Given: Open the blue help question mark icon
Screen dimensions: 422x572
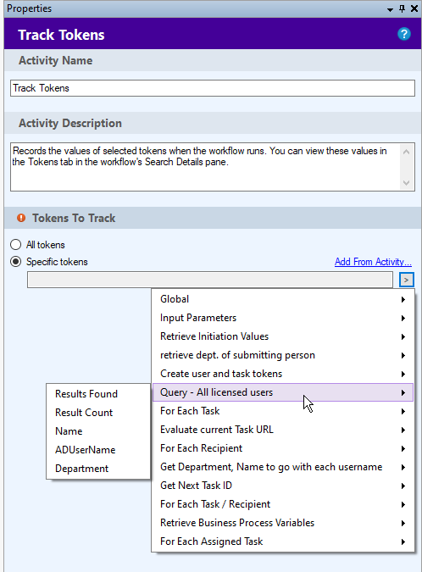Looking at the screenshot, I should point(403,34).
